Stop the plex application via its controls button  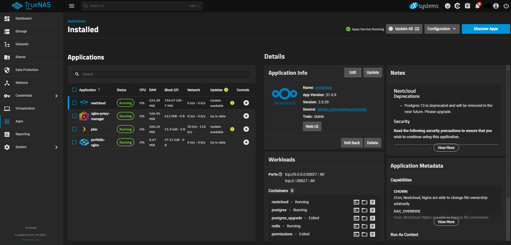click(x=246, y=129)
